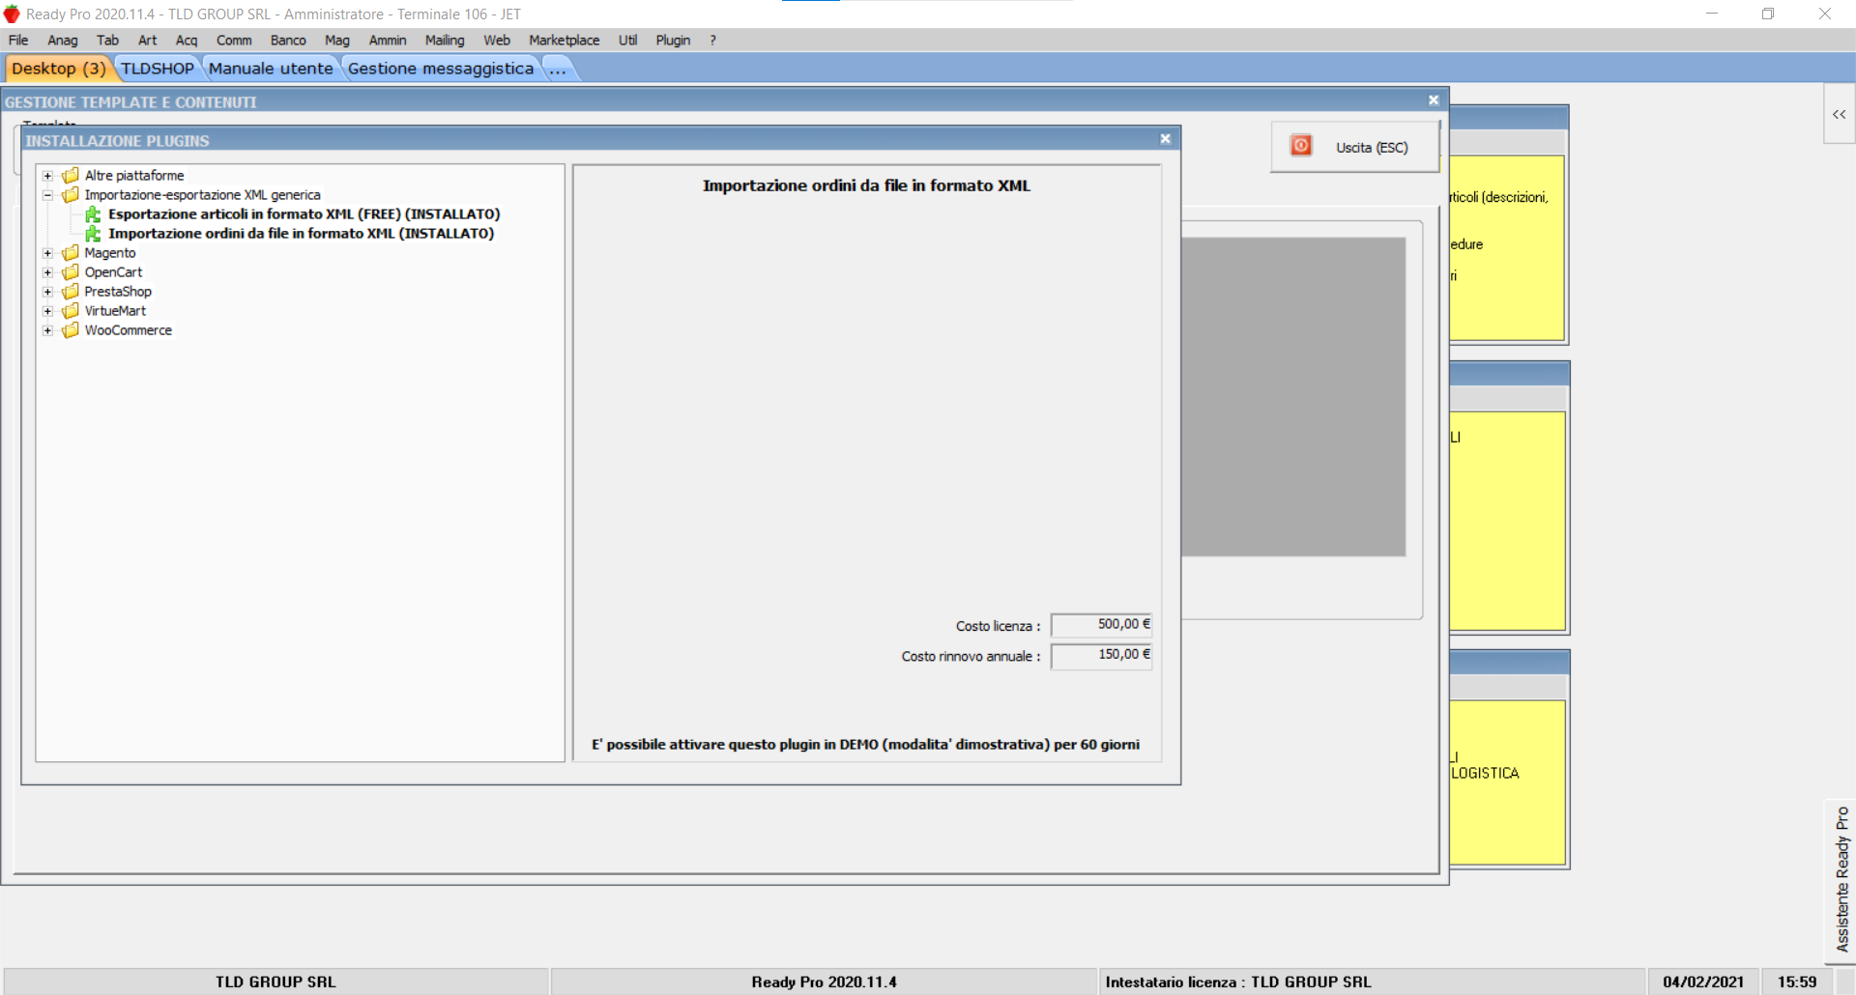Close the Installazione Plugins dialog
Screen dimensions: 1856x995
click(1166, 139)
